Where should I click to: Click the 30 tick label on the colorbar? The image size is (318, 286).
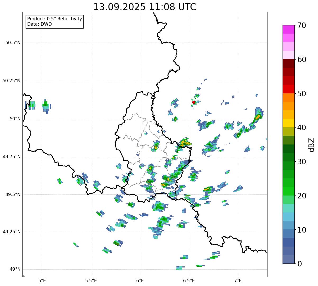301,162
